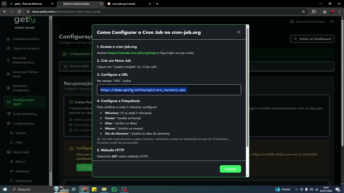This screenshot has height=193, width=344.
Task: Open the Windows Start menu
Action: [5, 189]
